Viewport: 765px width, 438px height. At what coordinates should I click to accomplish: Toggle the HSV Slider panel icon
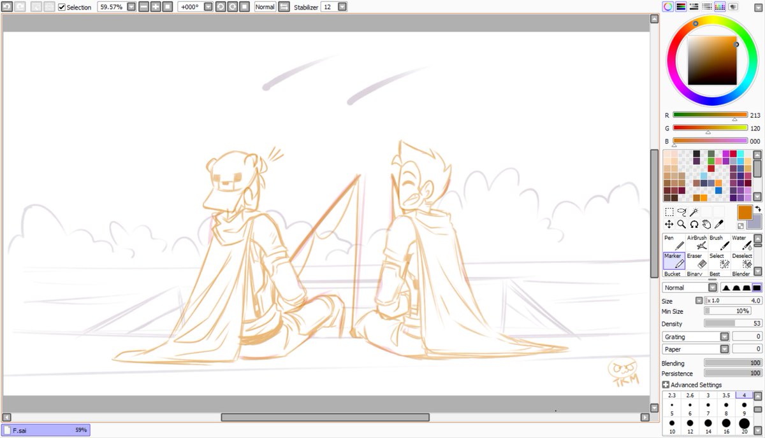[694, 6]
